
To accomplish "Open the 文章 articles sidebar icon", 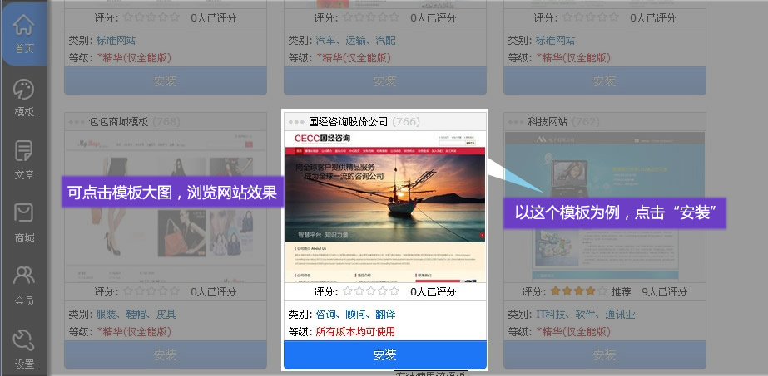I will (24, 160).
